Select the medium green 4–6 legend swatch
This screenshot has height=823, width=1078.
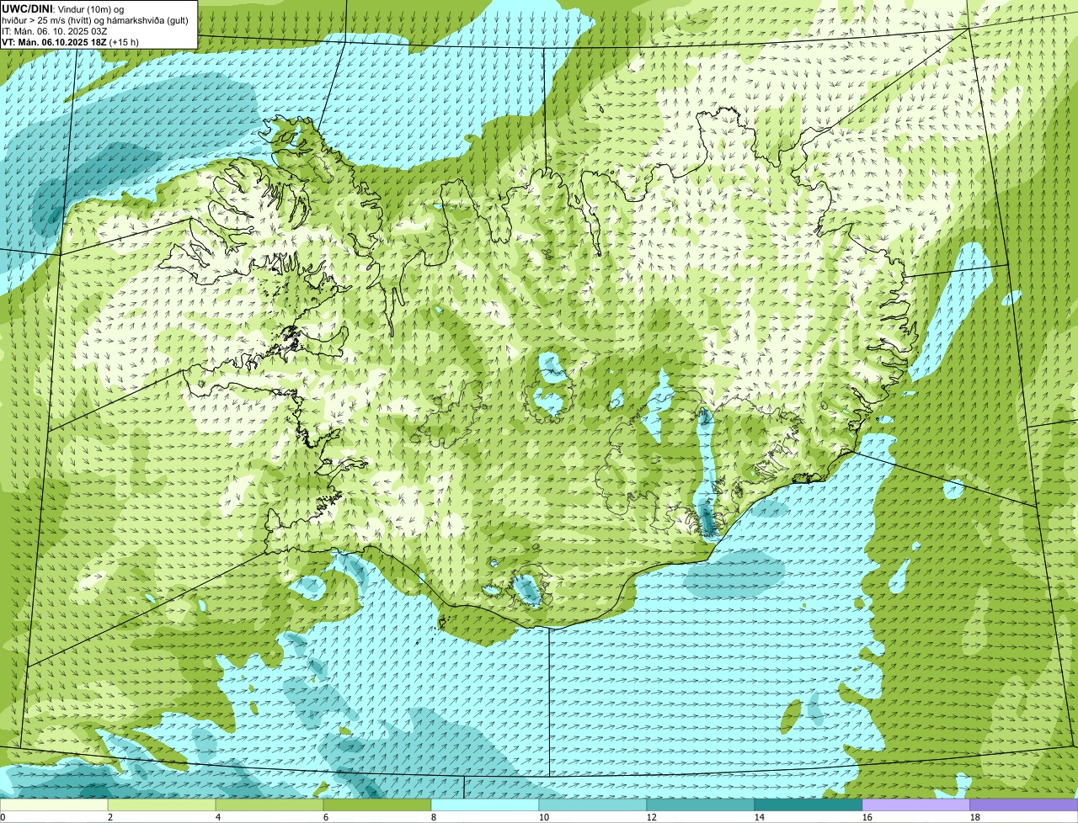269,804
